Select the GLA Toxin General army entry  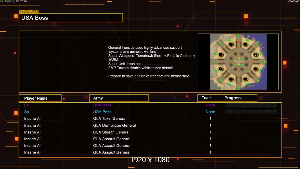110,119
